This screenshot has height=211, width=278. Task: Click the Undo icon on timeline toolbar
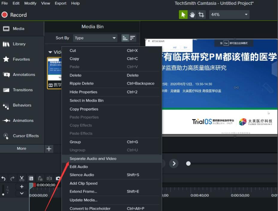[x=3, y=178]
